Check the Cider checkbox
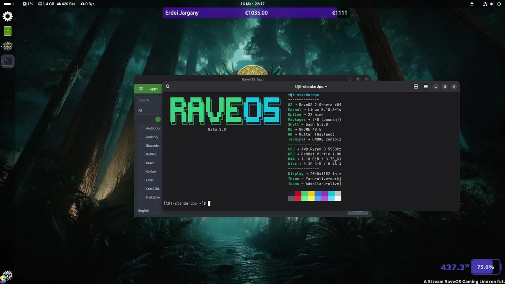The height and width of the screenshot is (284, 505). pyautogui.click(x=142, y=180)
